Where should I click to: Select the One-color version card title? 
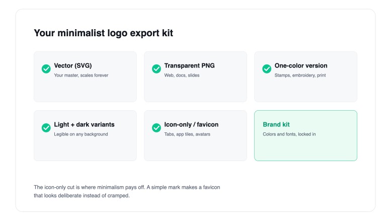point(301,65)
